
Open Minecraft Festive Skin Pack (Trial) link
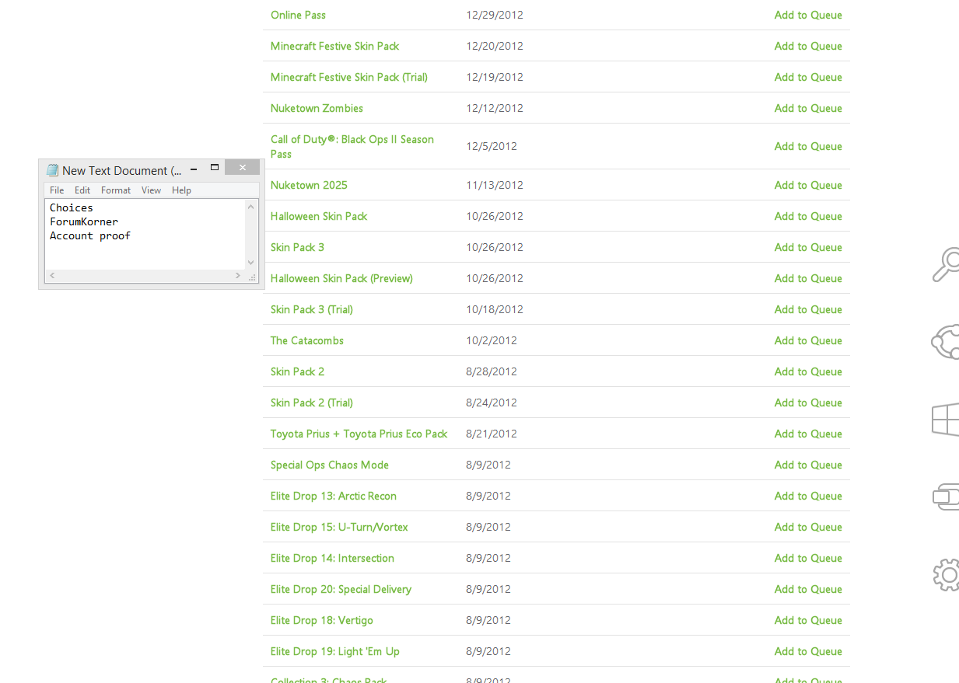coord(349,77)
